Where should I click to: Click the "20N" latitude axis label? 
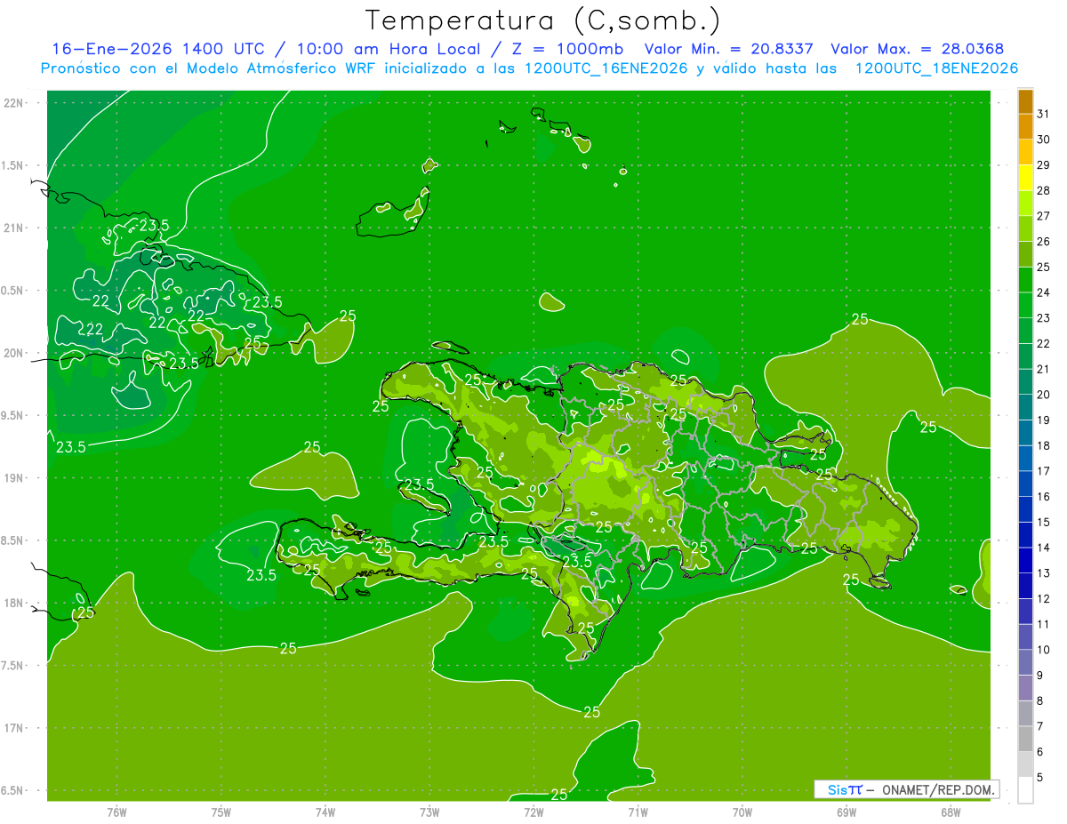14,353
